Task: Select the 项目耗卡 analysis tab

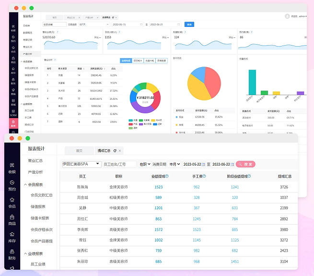Action: (138, 61)
